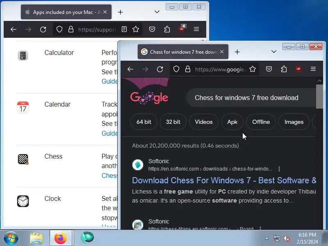
Task: Filter results by Videos
Action: pyautogui.click(x=203, y=122)
